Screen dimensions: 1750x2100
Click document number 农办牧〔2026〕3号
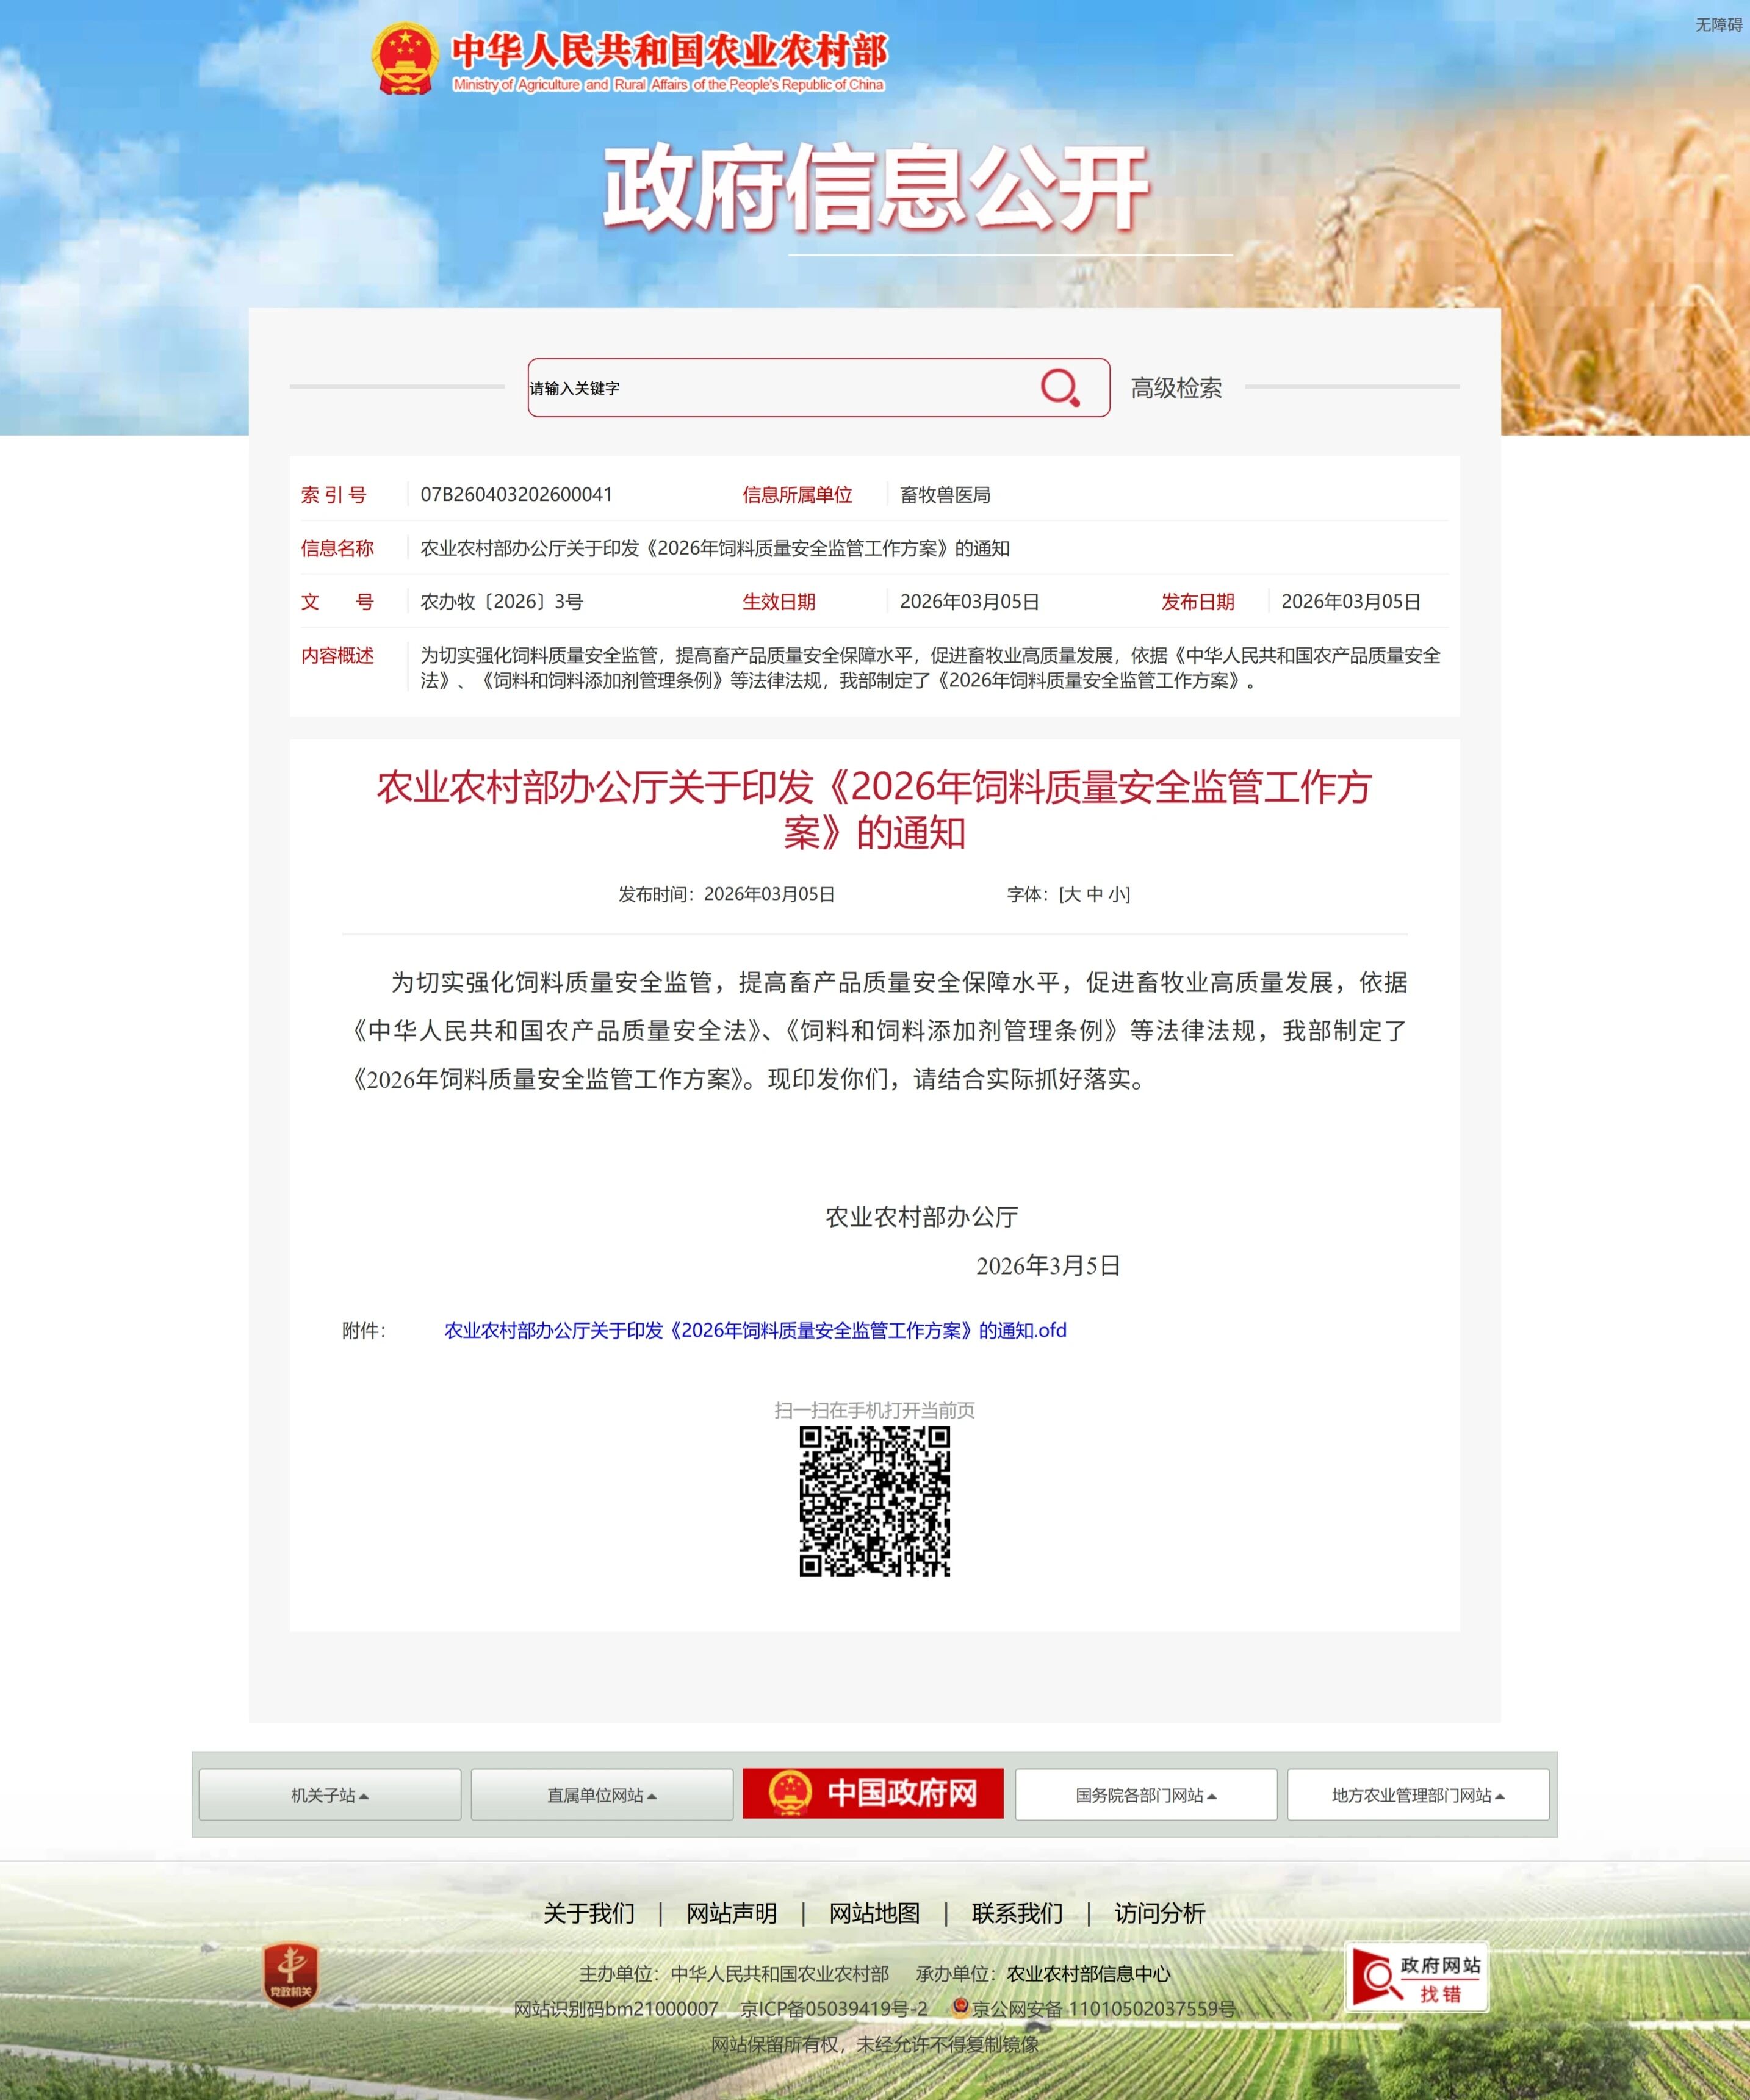[x=501, y=601]
